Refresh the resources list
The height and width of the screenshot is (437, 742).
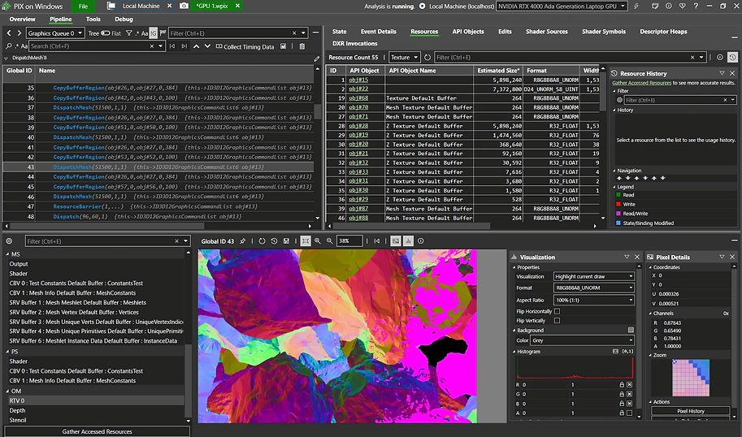click(427, 57)
